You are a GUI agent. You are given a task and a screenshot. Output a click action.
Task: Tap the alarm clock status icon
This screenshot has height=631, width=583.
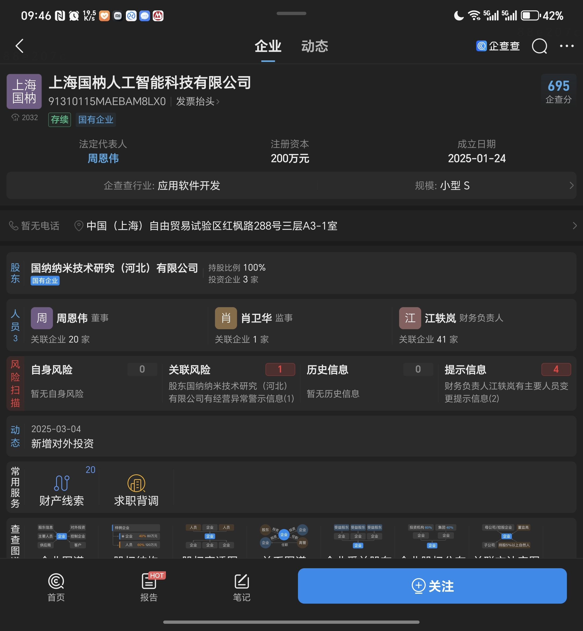74,16
